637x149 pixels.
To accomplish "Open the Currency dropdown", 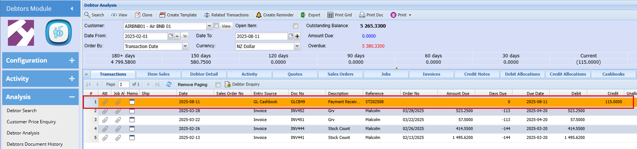I will click(297, 46).
